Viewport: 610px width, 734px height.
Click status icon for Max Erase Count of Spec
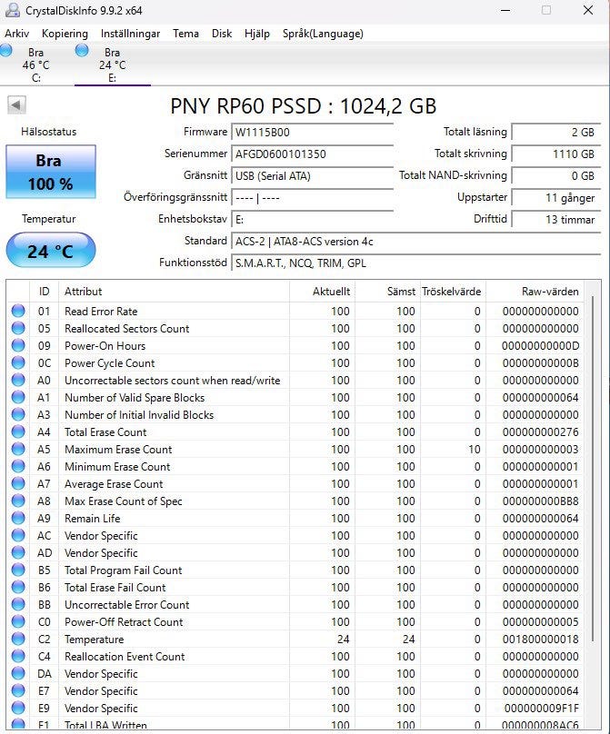(18, 501)
